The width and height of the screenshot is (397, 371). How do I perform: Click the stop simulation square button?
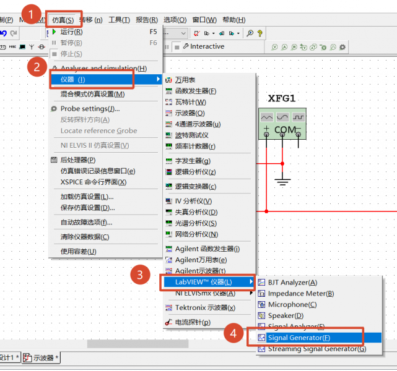click(x=177, y=47)
